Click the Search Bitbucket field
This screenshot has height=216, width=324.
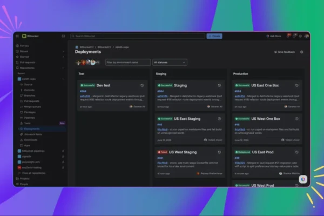tap(138, 36)
